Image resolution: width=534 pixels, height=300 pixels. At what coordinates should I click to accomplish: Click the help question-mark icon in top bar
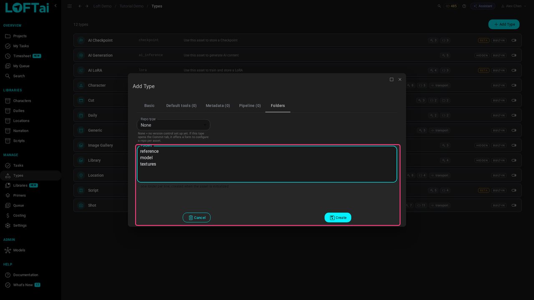pos(464,6)
